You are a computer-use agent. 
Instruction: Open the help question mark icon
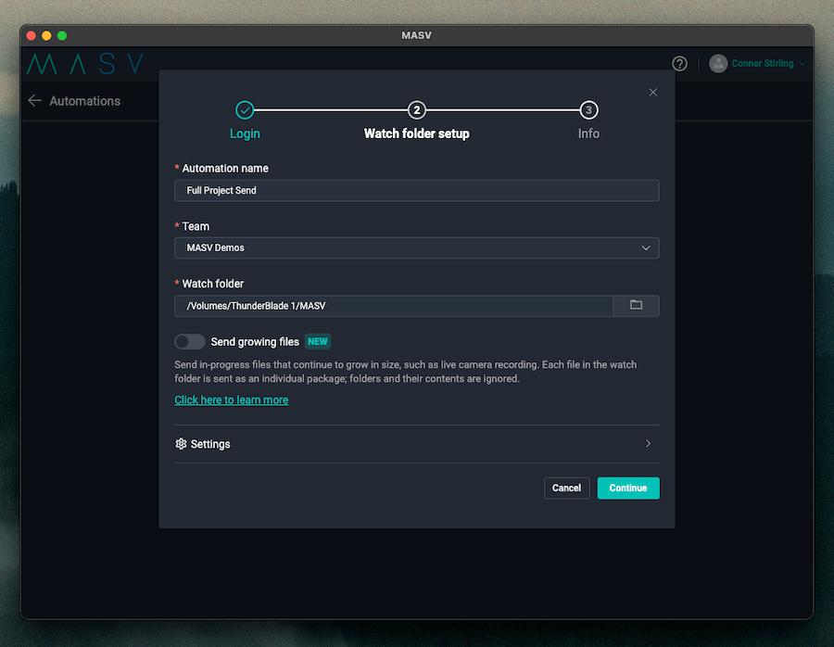pyautogui.click(x=679, y=64)
